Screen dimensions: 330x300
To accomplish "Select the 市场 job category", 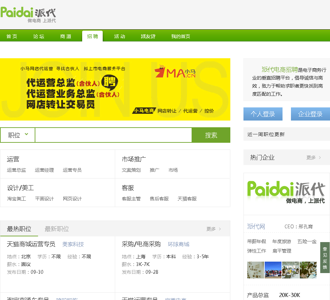I will point(173,170).
